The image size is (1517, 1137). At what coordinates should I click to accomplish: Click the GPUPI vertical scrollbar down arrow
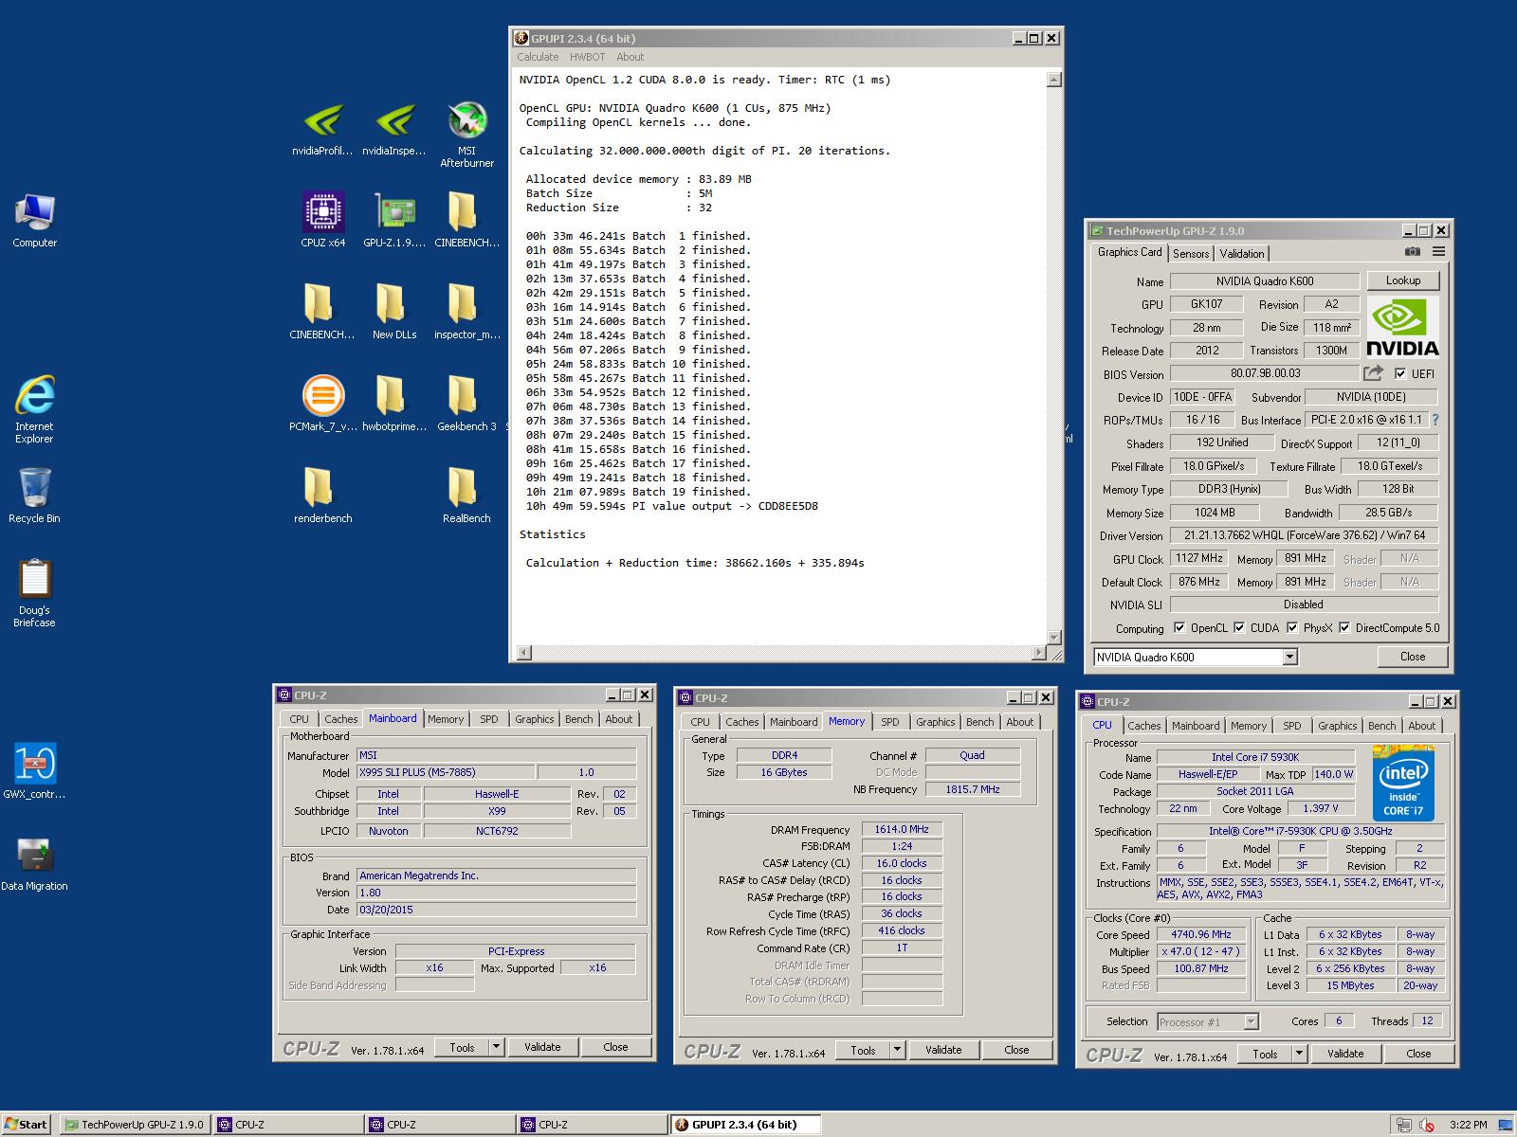[x=1053, y=637]
